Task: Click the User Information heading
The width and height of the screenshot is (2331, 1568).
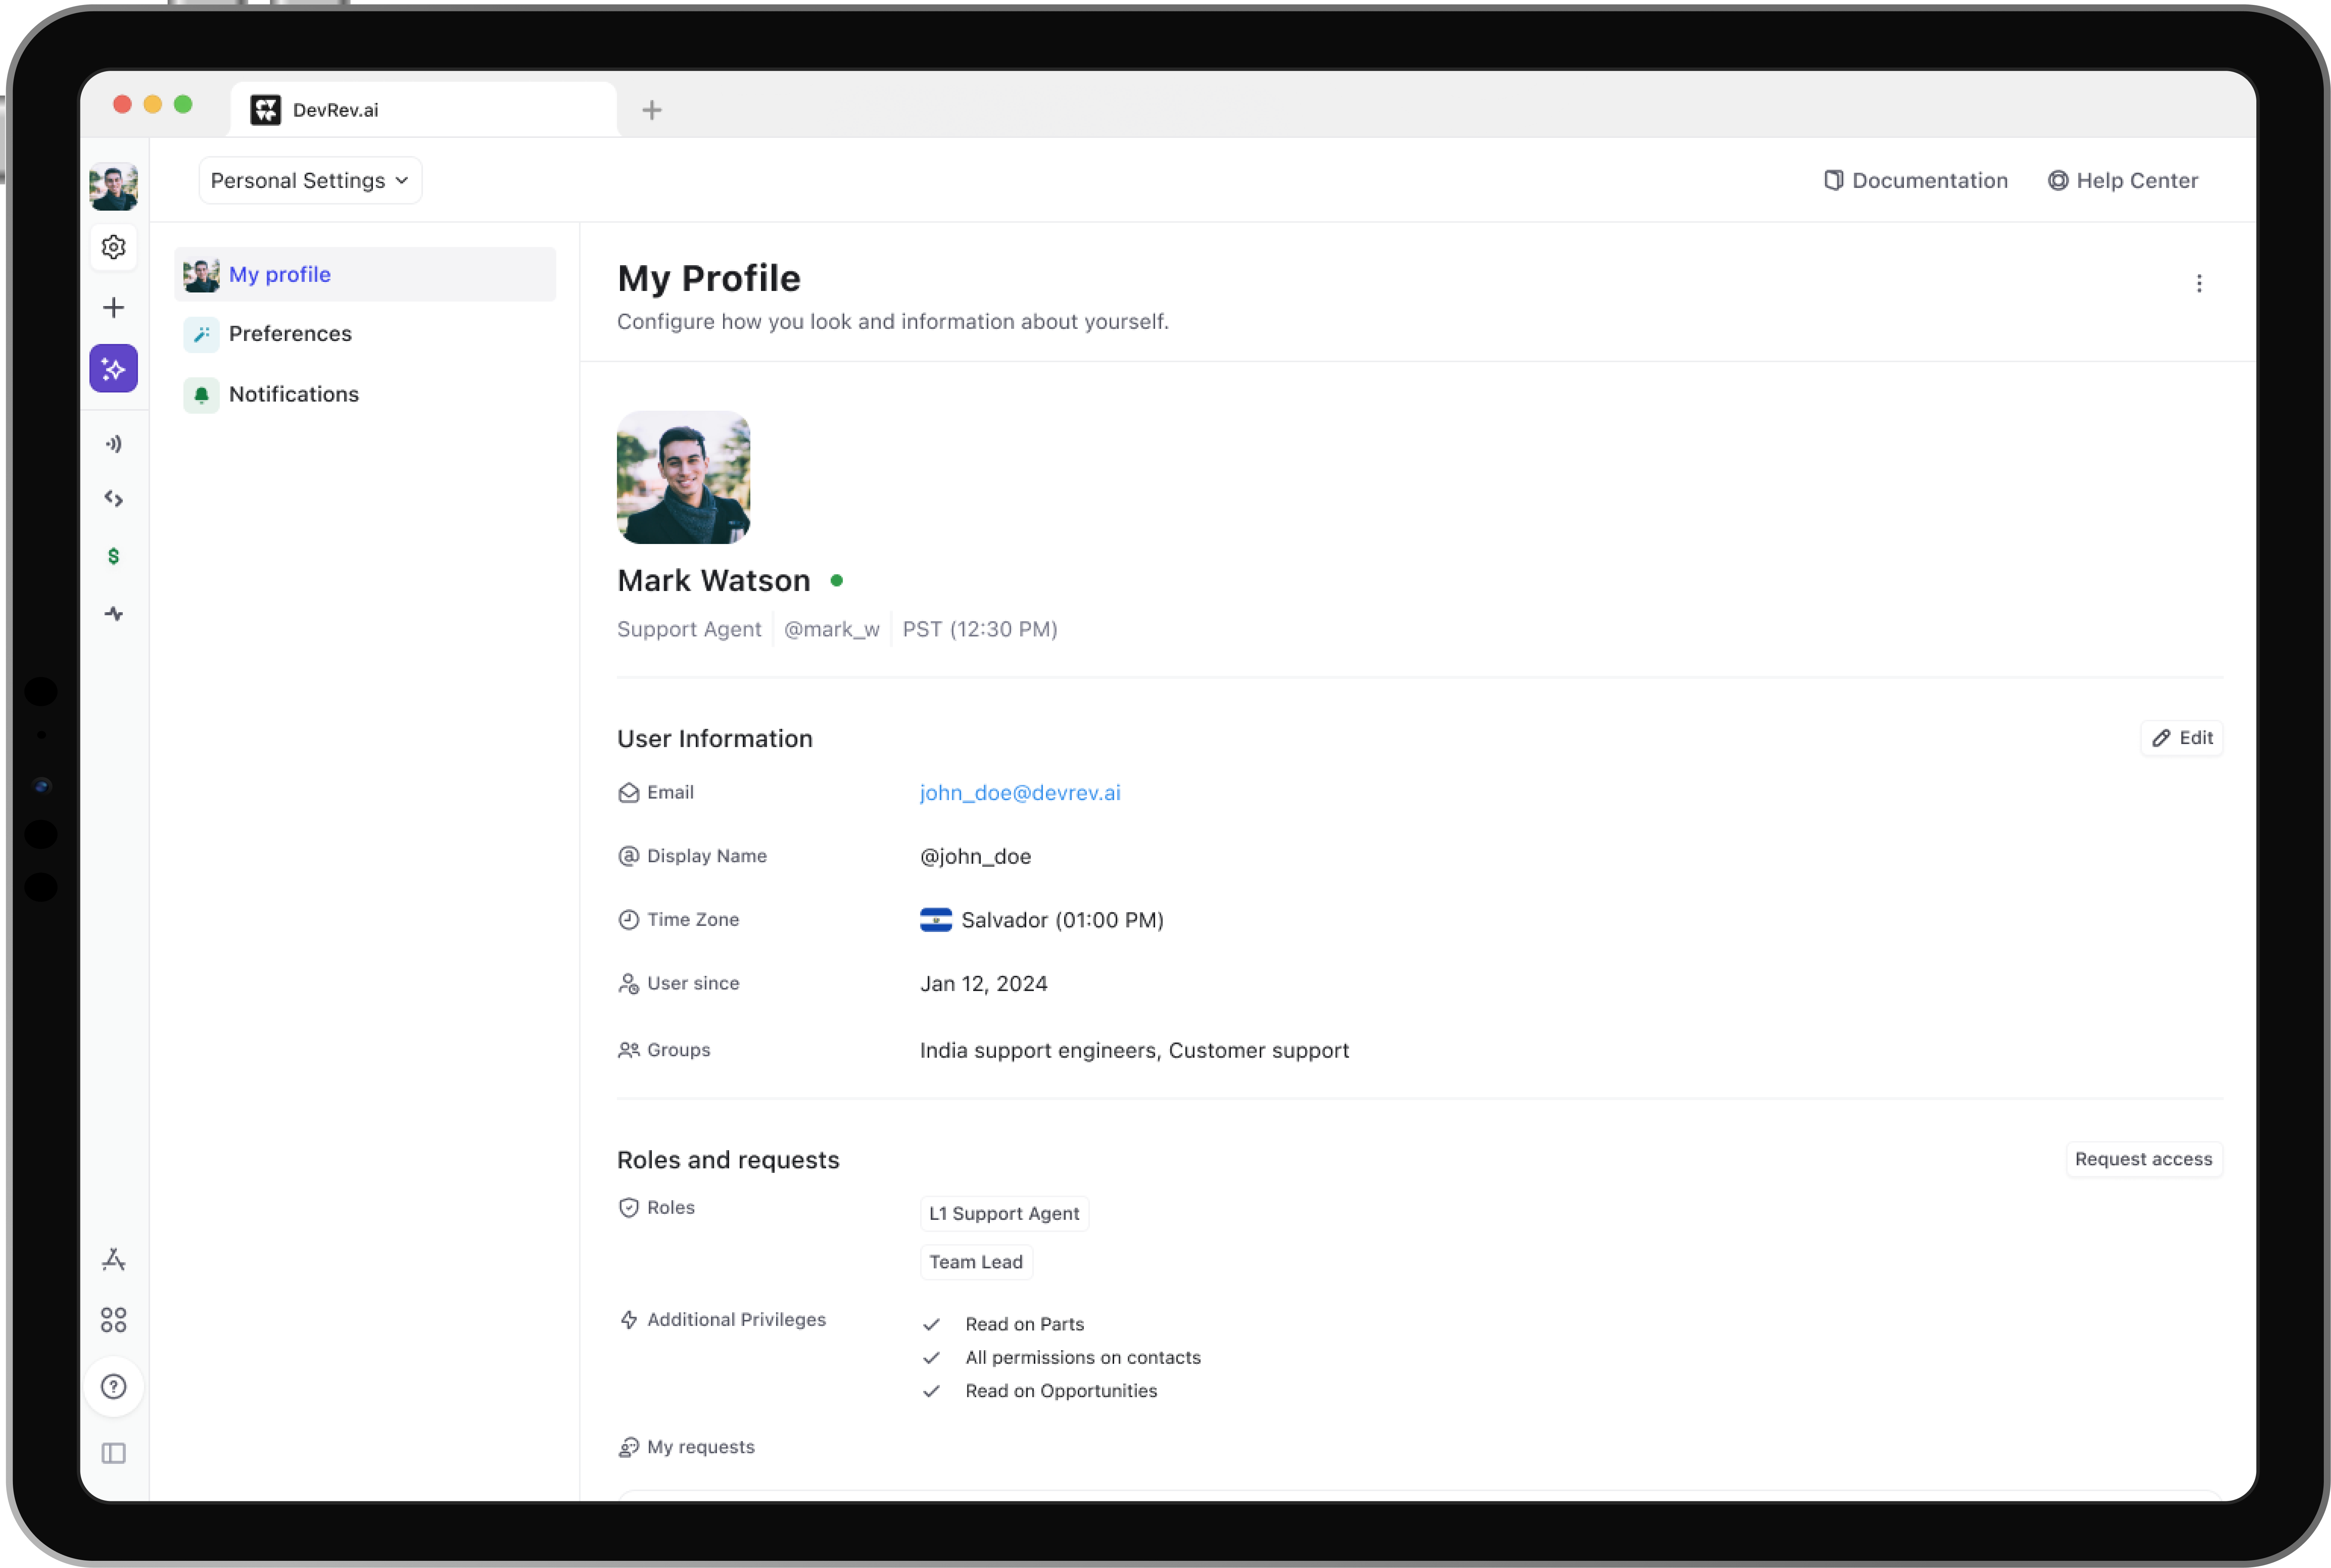Action: point(714,739)
